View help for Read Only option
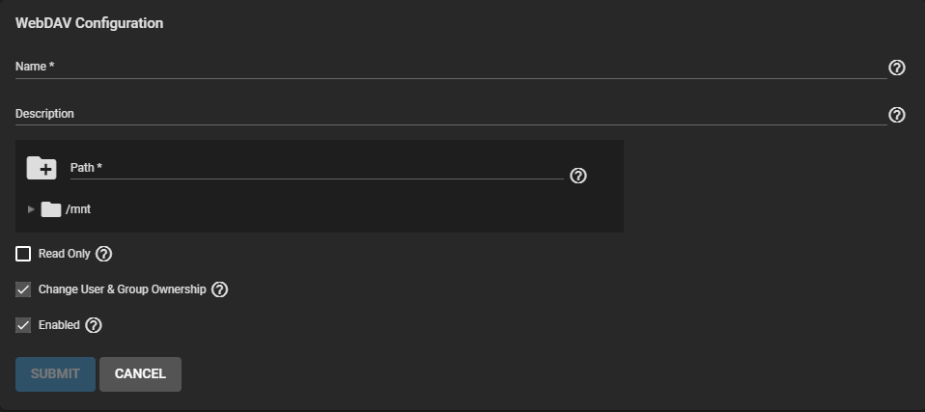 104,255
